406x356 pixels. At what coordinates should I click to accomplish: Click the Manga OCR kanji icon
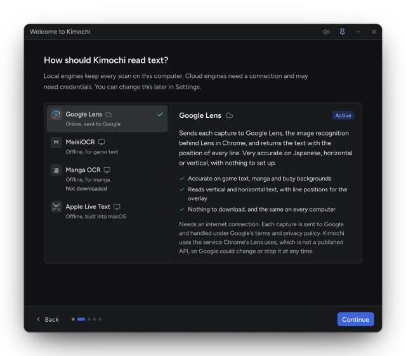click(x=56, y=170)
